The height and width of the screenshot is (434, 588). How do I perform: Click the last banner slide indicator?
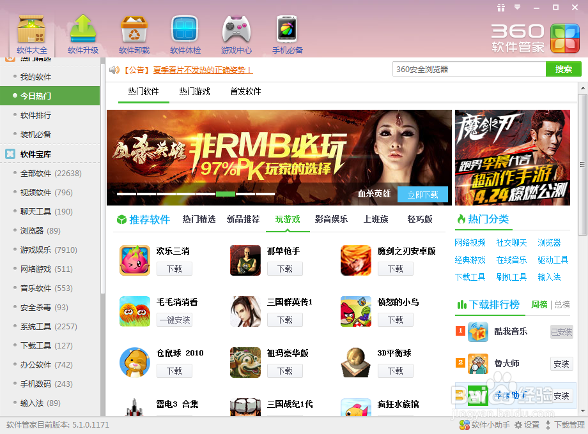pos(265,194)
